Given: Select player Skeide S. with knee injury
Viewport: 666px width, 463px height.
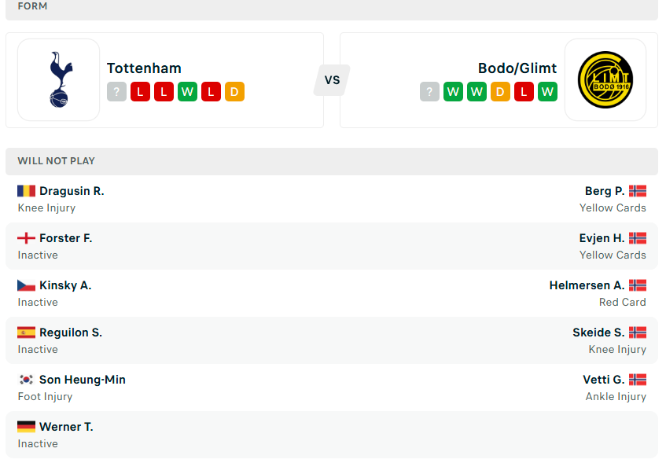Looking at the screenshot, I should tap(598, 333).
